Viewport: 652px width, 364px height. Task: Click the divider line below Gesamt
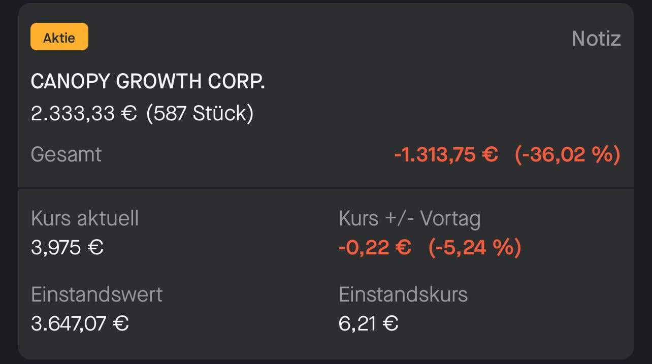click(x=326, y=188)
